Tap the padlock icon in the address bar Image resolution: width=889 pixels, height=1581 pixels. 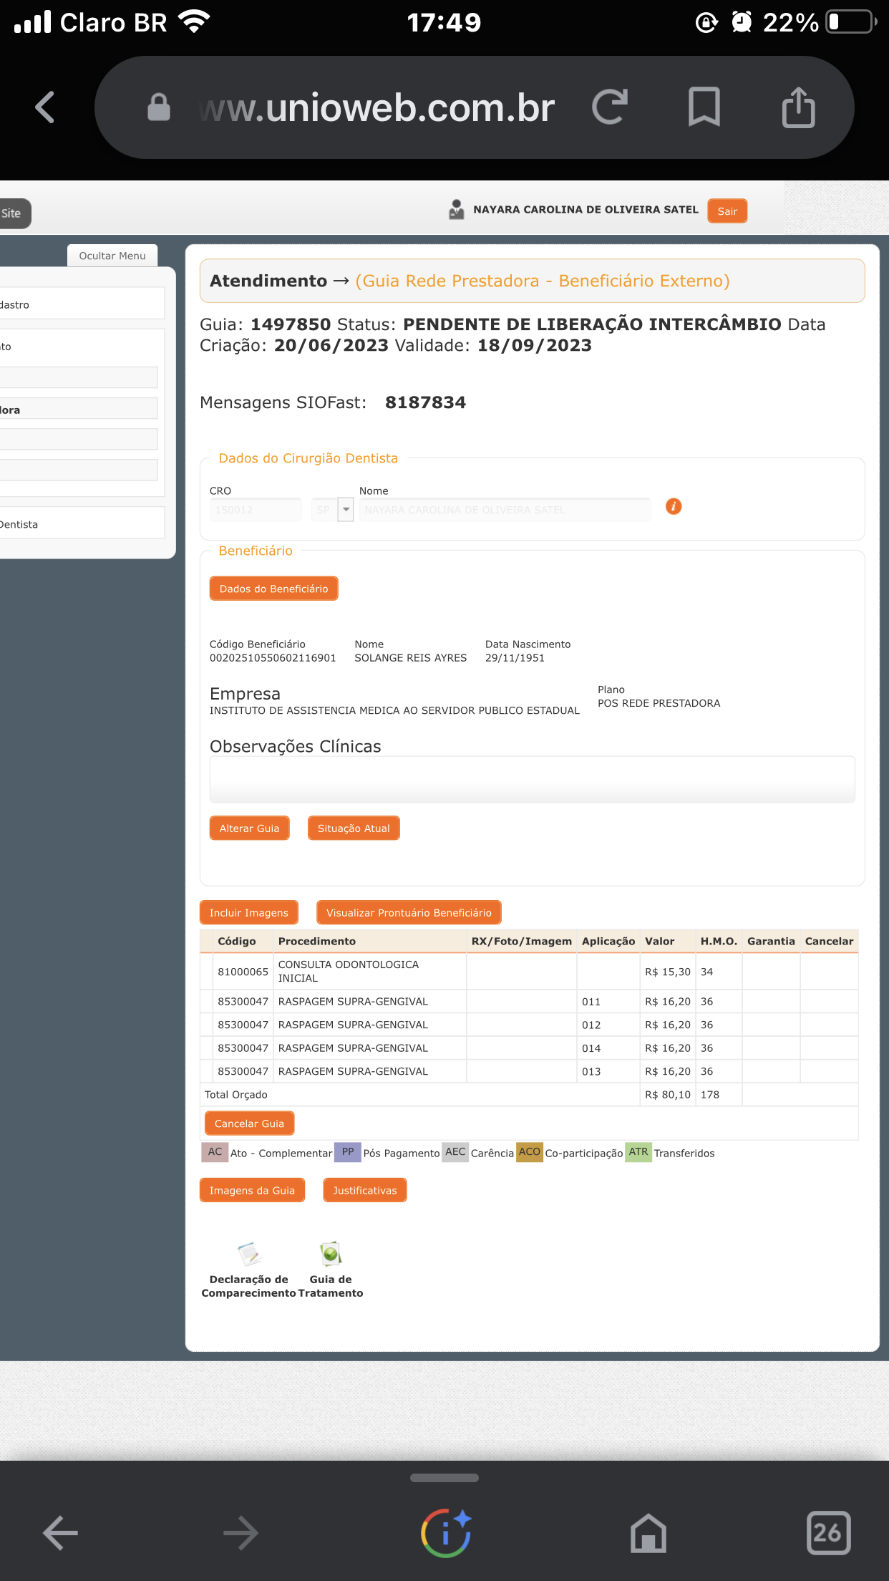pos(159,107)
